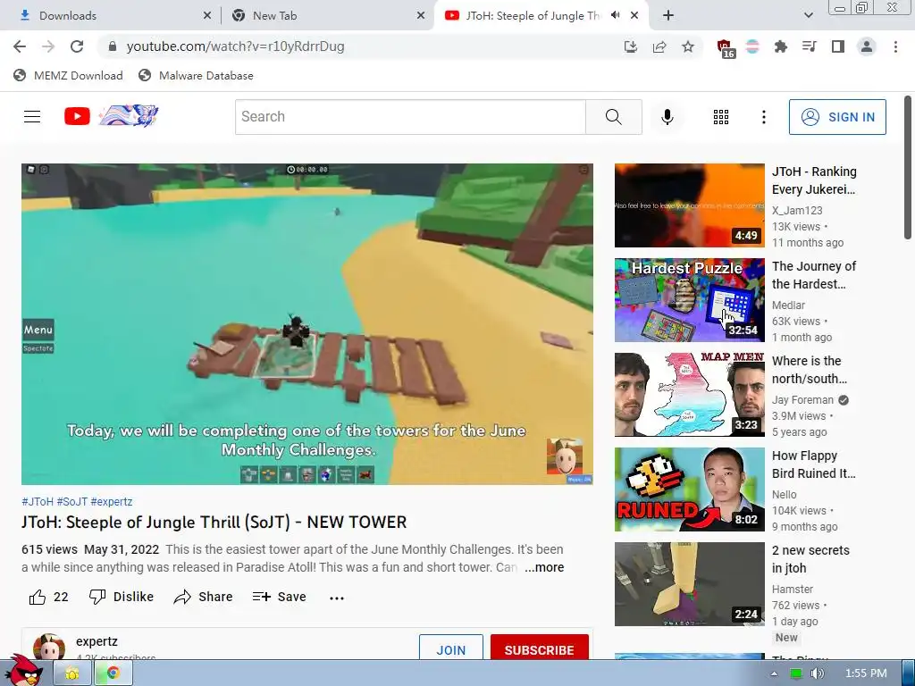915x686 pixels.
Task: Open the taskbar file explorer icon
Action: [72, 673]
